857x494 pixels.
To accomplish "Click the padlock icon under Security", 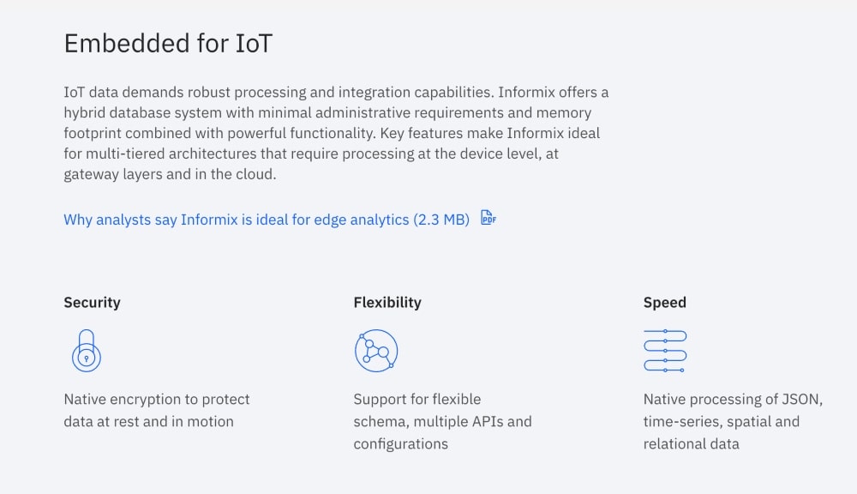I will tap(86, 350).
